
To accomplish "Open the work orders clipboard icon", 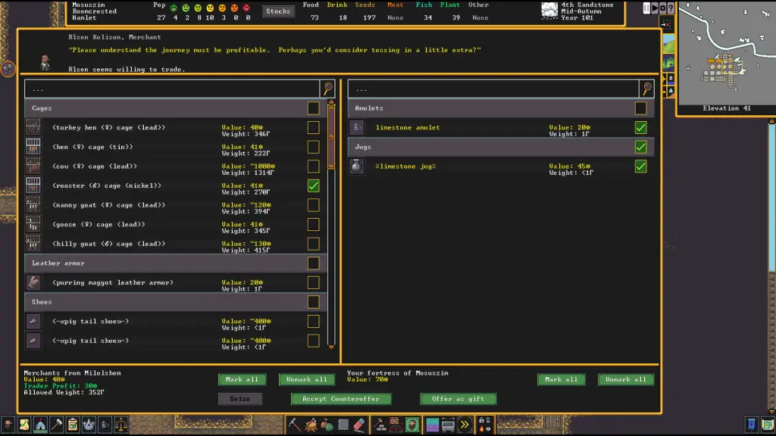I will point(73,425).
